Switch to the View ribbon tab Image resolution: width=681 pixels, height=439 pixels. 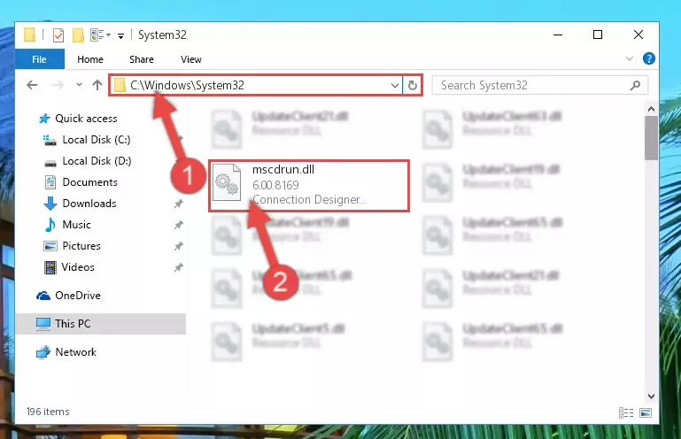(191, 59)
